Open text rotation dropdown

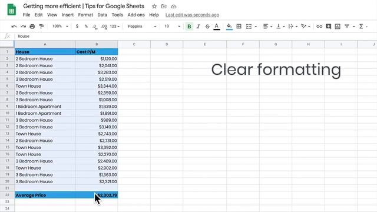[x=306, y=26]
